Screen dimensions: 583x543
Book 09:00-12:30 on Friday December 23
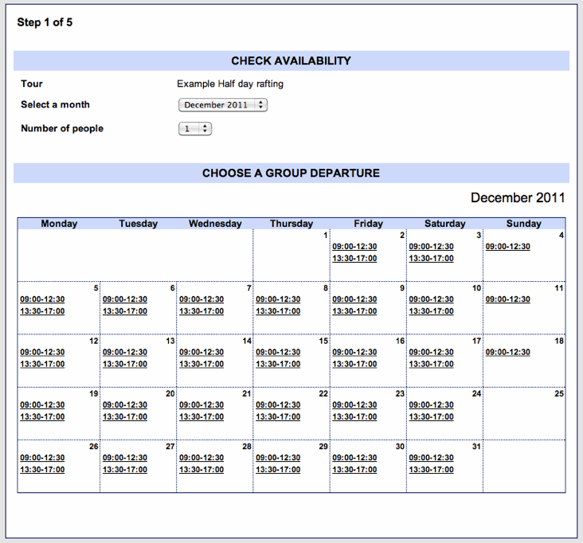pyautogui.click(x=354, y=405)
